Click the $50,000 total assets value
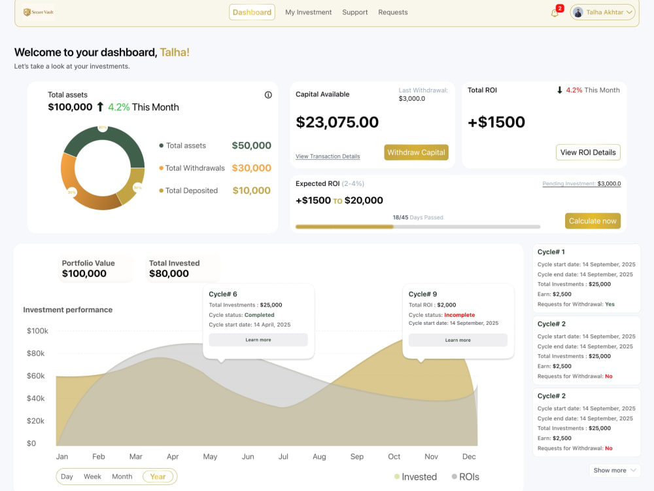This screenshot has height=491, width=654. (252, 146)
